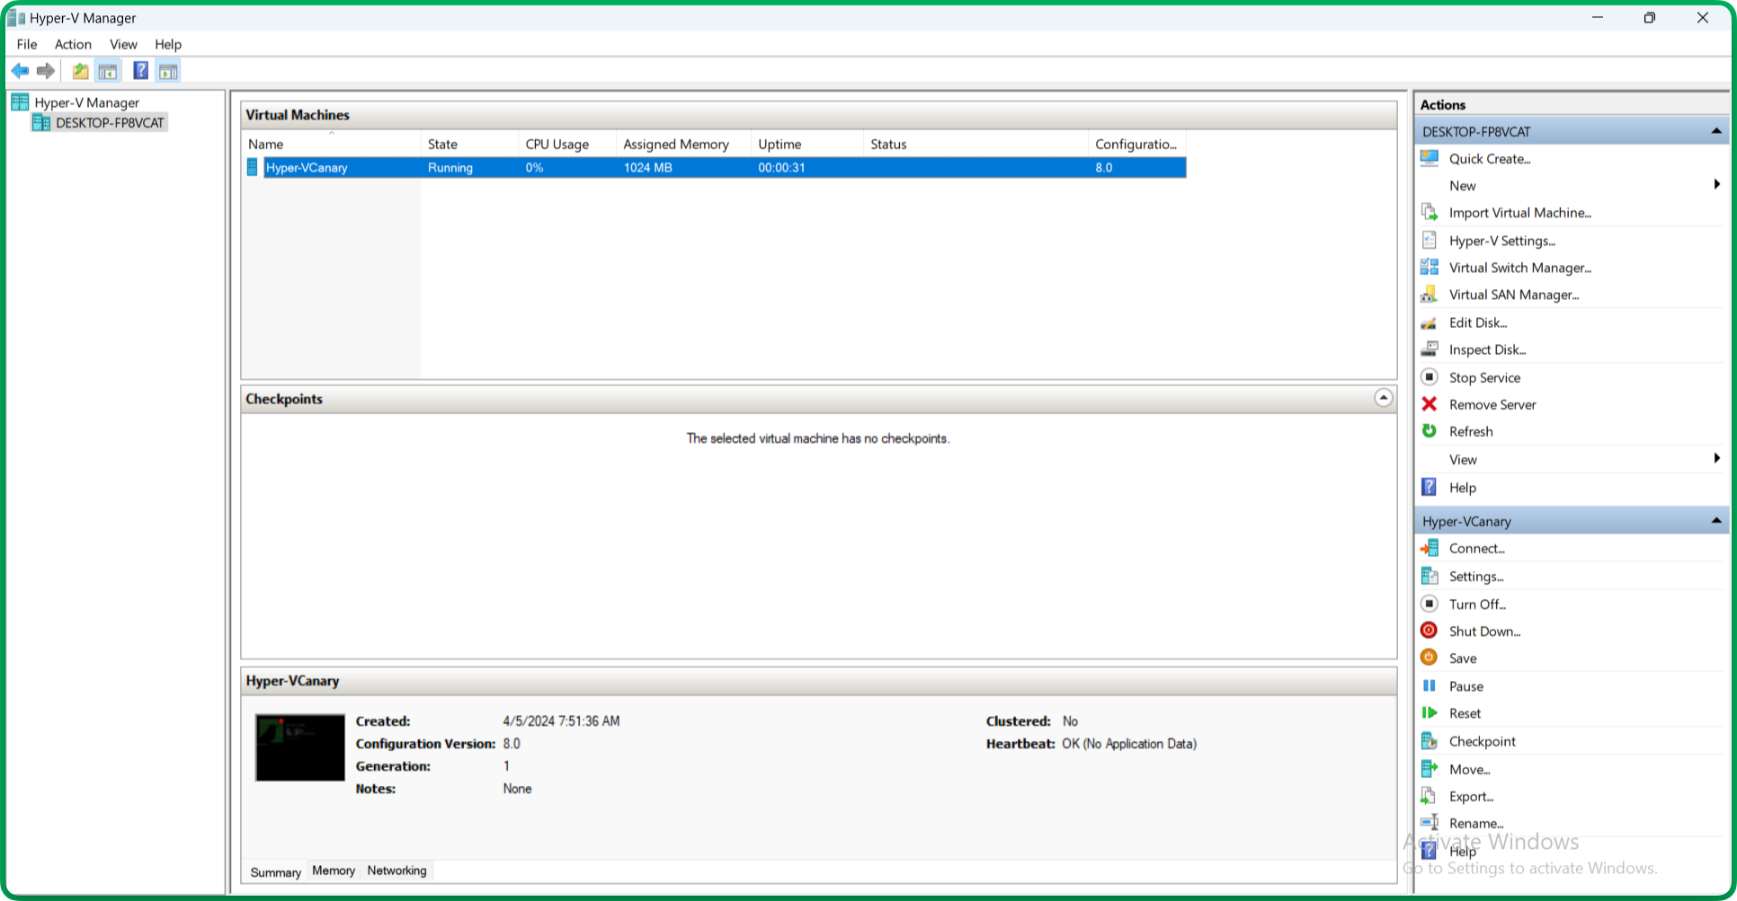
Task: Click the 1024 MB assigned memory cell
Action: (x=648, y=167)
